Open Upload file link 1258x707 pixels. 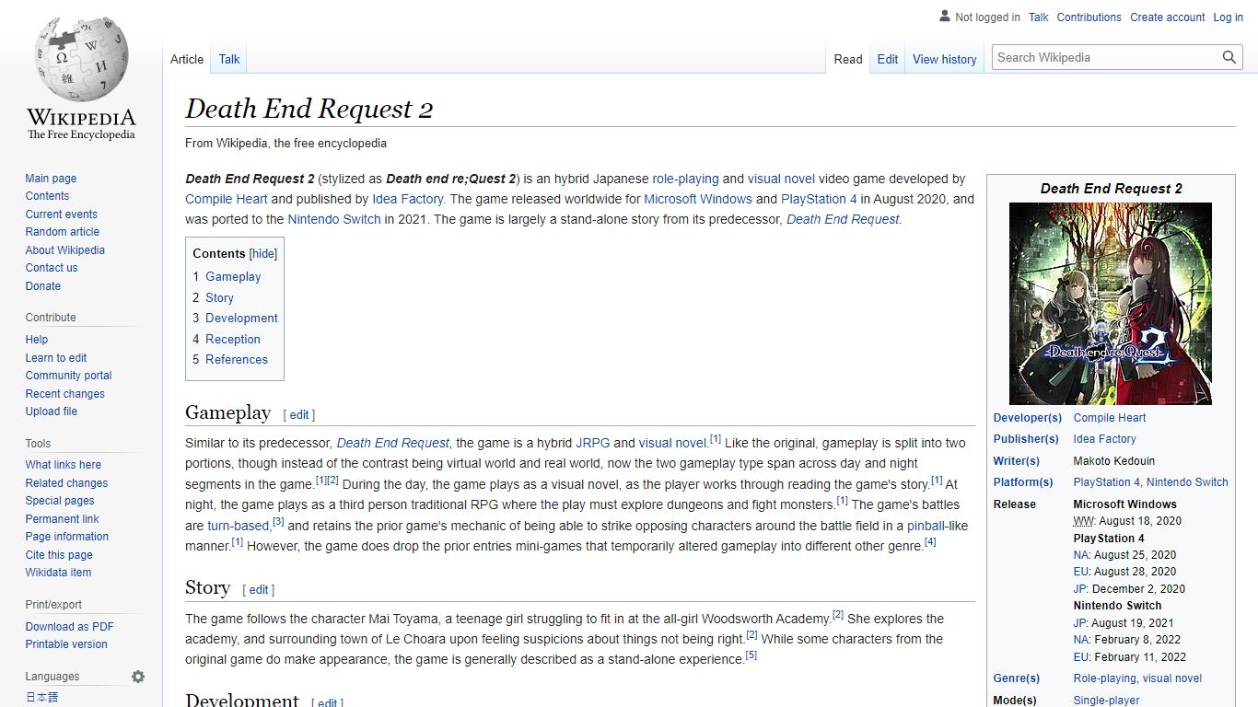[x=51, y=411]
